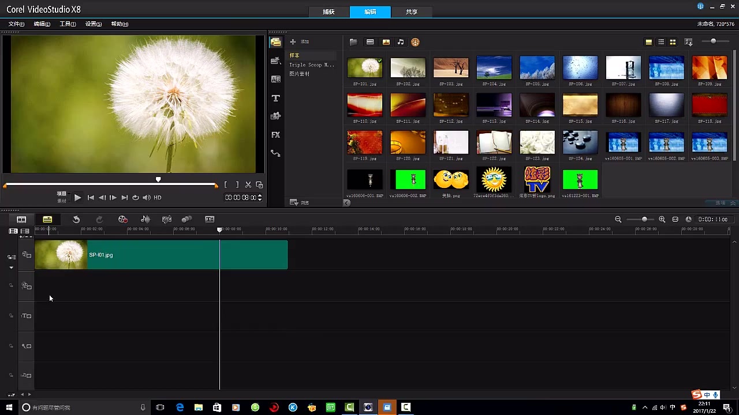The height and width of the screenshot is (415, 739).
Task: Toggle the preview volume speaker
Action: point(146,197)
